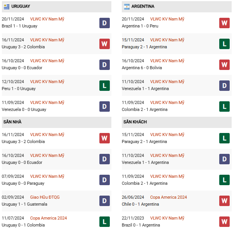Click the W badge for Chile 0-1 Argentina
Viewport: 232px width, 230px height.
pos(224,201)
